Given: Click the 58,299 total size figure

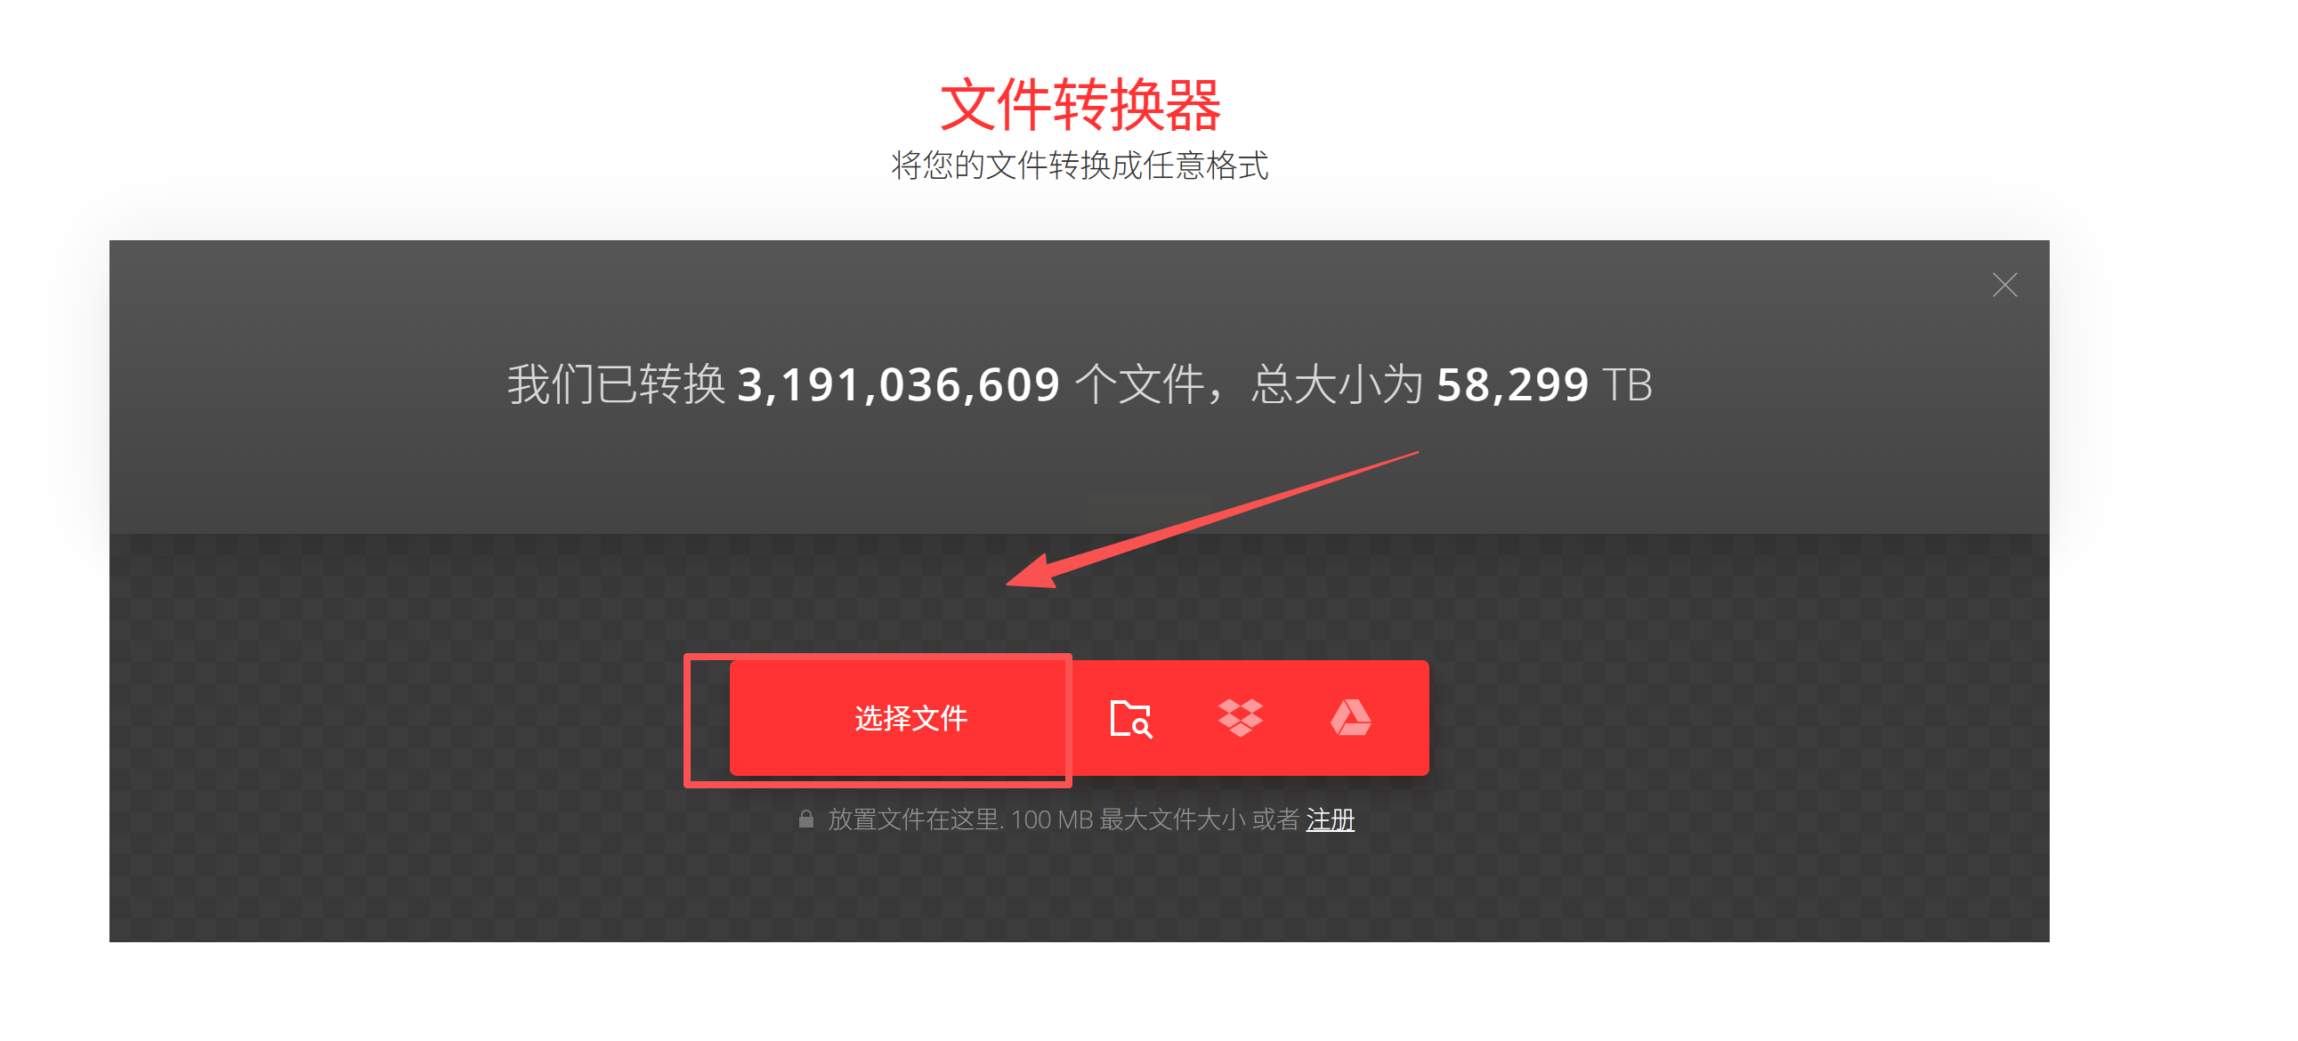Looking at the screenshot, I should click(x=1512, y=385).
